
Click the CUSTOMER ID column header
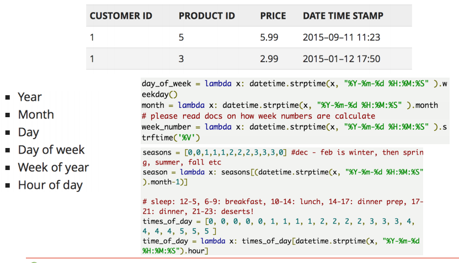point(121,16)
